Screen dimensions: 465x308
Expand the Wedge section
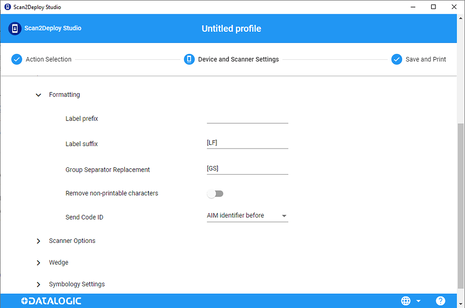coord(38,262)
